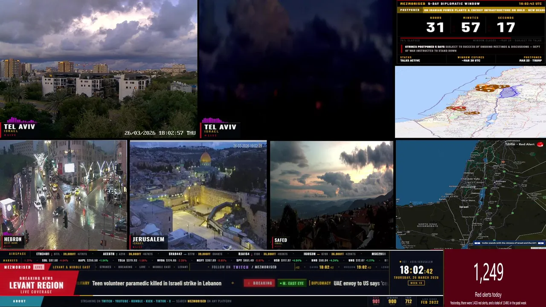Click the NVDA $174.65 stock quote
Screen dimensions: 546x307
coord(173,260)
